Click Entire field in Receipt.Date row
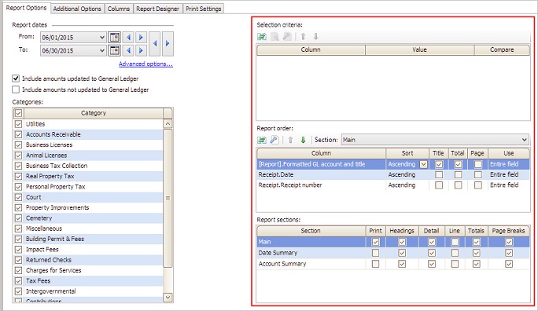538x311 pixels. coord(504,174)
